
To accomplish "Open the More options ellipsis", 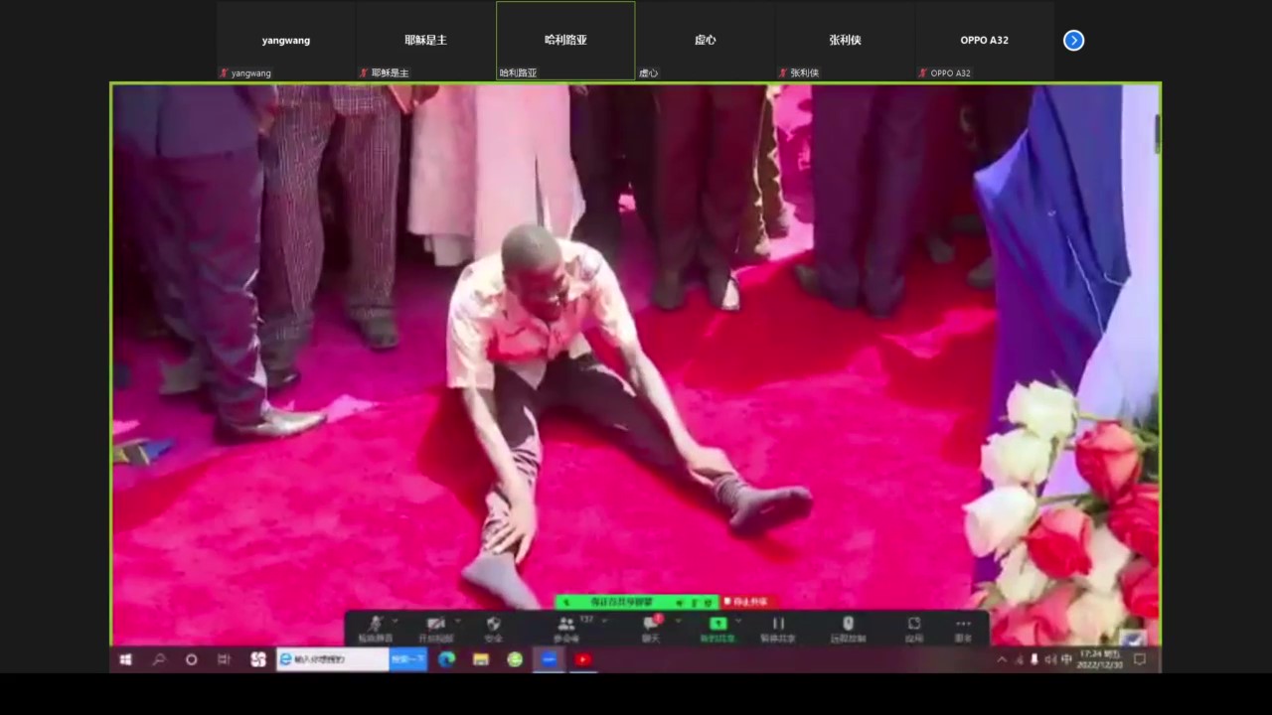I will tap(962, 625).
